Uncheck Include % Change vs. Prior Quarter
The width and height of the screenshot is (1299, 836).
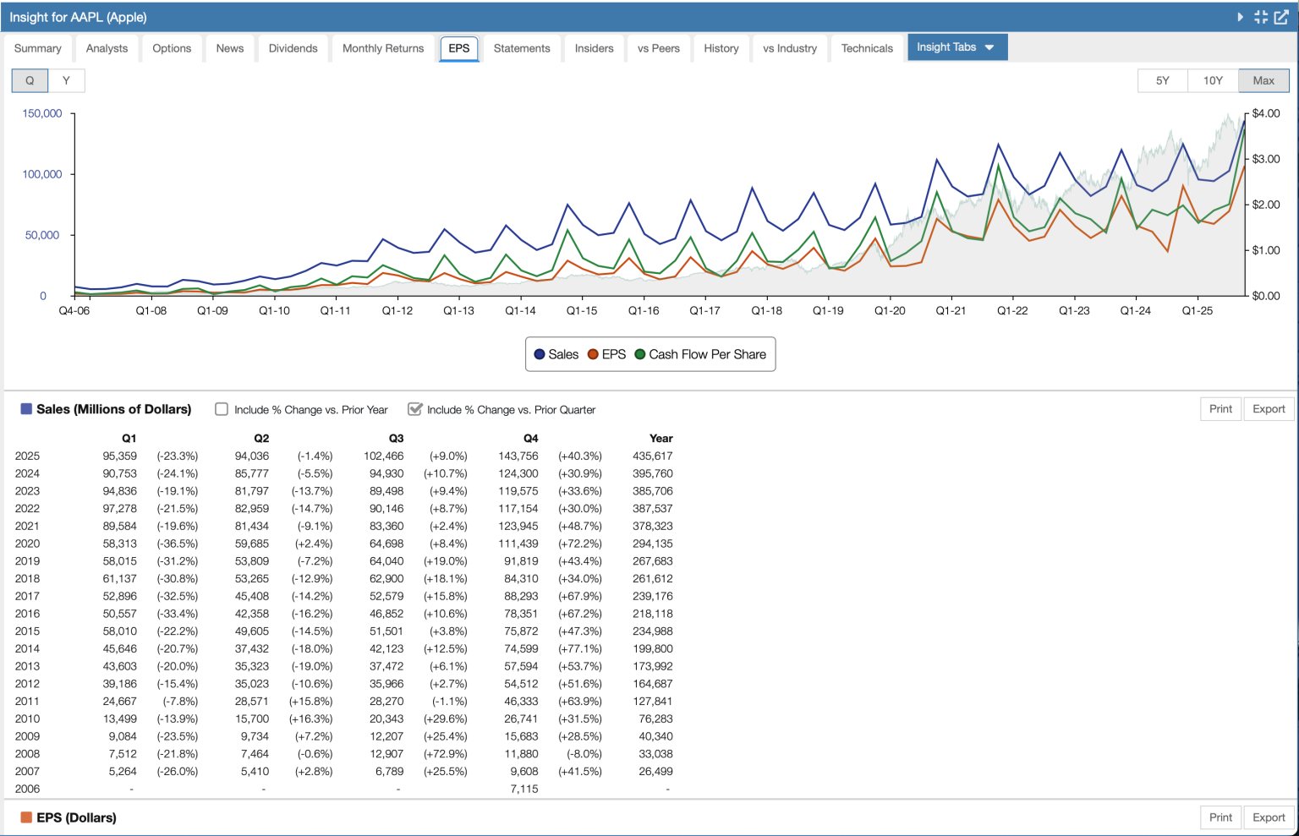414,409
